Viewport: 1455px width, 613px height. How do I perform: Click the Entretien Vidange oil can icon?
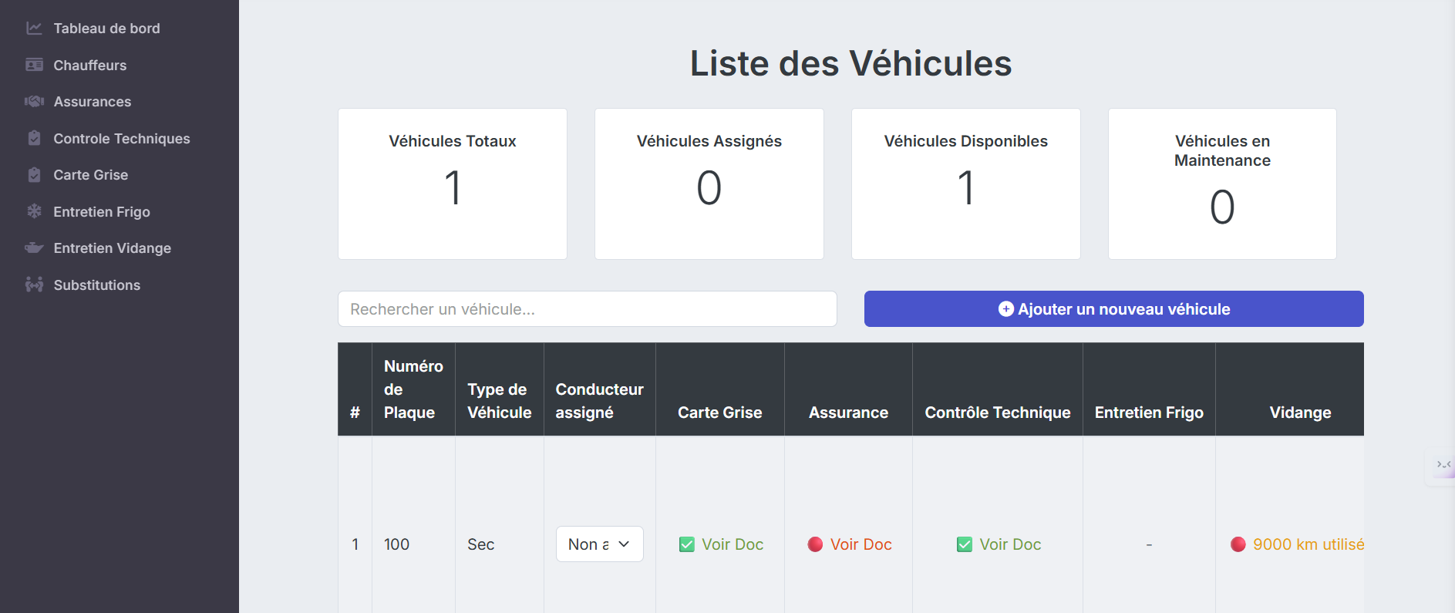[x=34, y=248]
